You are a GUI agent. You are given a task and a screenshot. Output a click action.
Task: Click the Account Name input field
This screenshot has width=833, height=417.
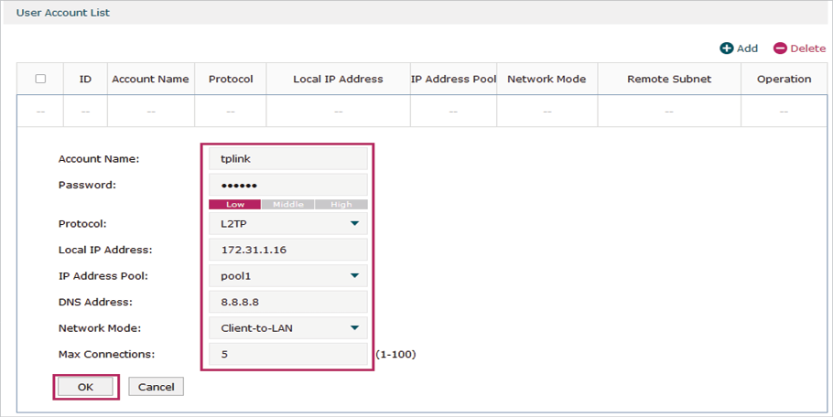point(287,159)
